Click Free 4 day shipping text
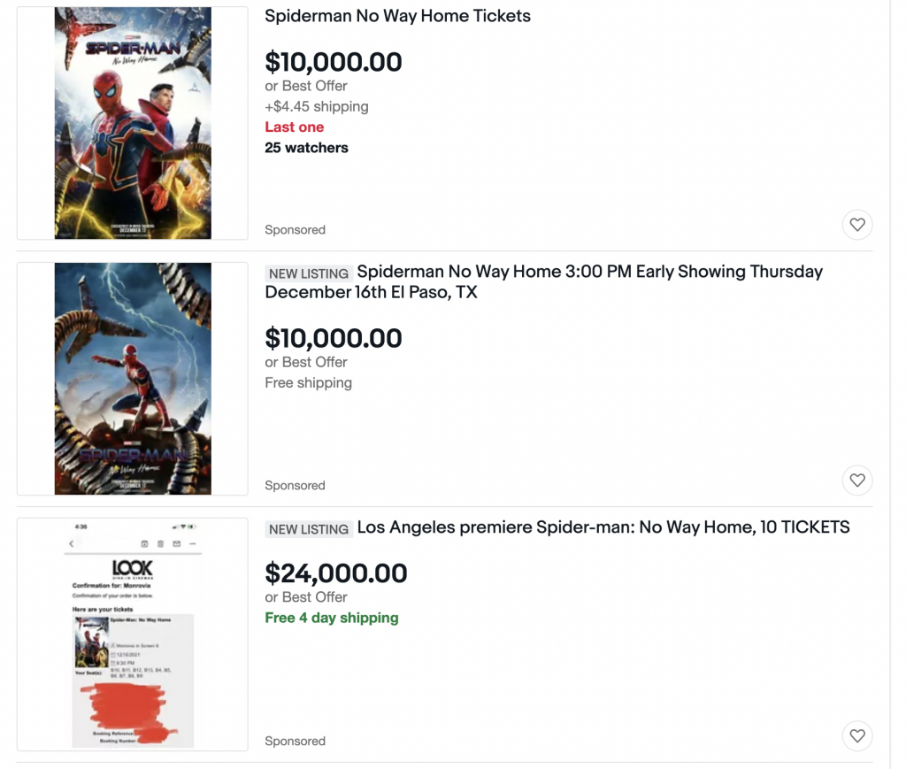The width and height of the screenshot is (906, 769). pos(332,618)
